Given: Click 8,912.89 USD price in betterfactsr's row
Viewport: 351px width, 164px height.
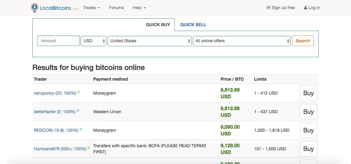Looking at the screenshot, I should pos(230,112).
